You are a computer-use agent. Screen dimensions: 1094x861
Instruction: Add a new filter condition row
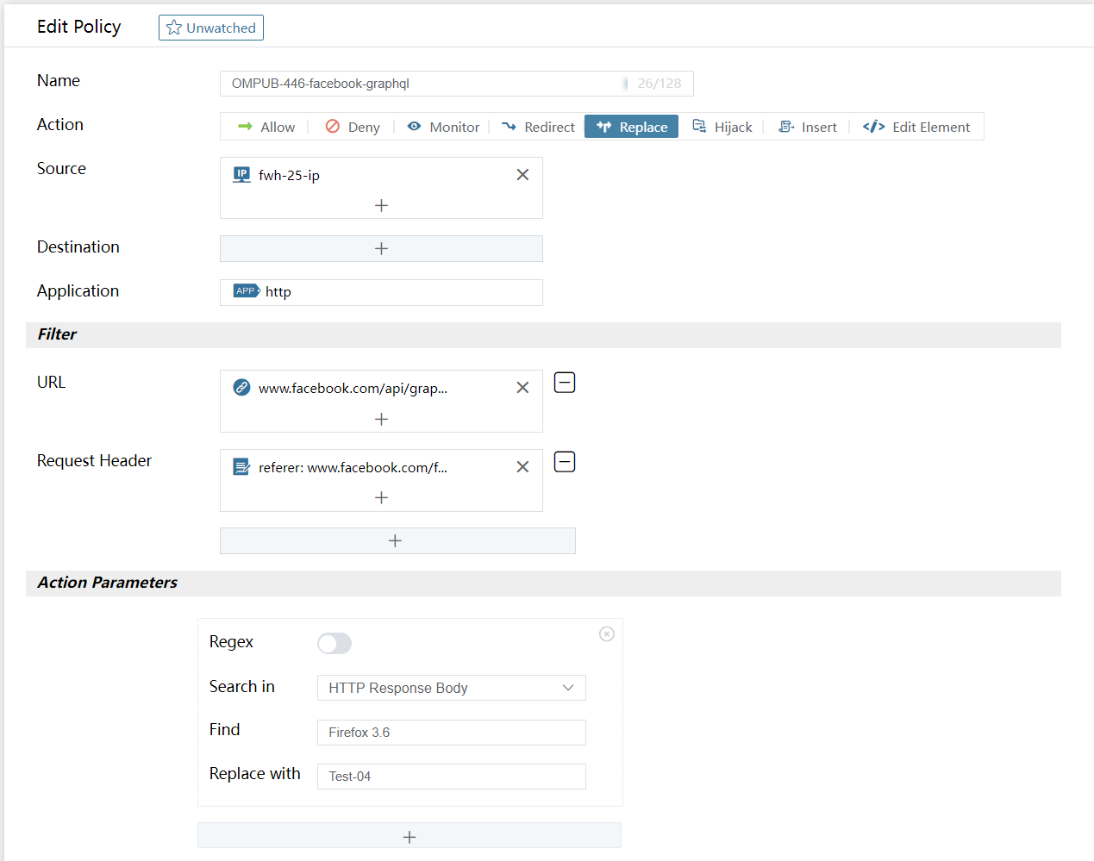click(x=397, y=541)
